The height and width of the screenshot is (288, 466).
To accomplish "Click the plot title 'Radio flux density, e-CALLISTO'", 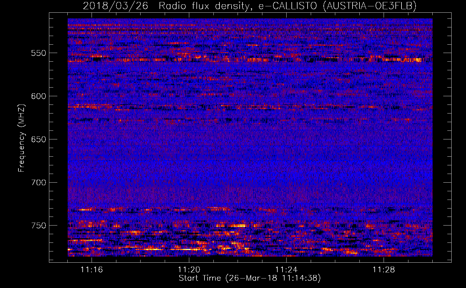I will click(x=238, y=6).
